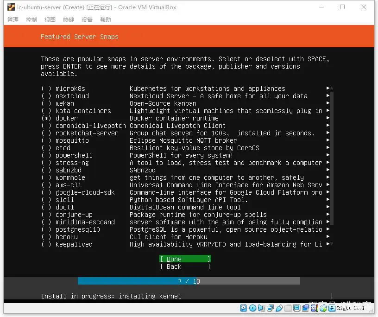The height and width of the screenshot is (317, 378).
Task: Open the 管理 menu
Action: click(13, 20)
